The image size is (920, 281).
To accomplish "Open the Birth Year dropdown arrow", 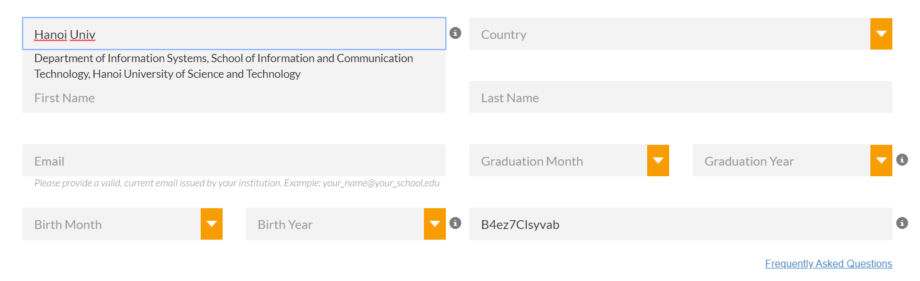I will (435, 224).
